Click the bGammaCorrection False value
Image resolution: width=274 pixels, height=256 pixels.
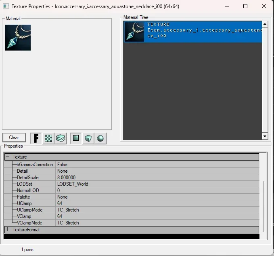tap(157, 165)
